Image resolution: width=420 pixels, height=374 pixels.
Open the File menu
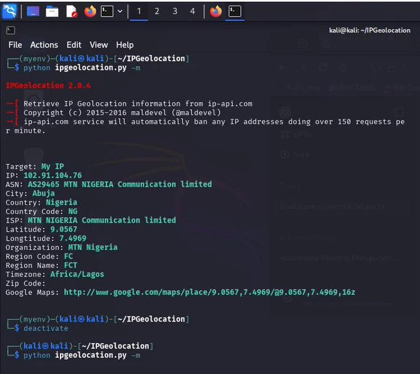coord(15,45)
